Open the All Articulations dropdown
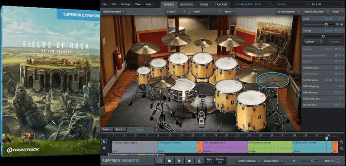 pos(288,12)
